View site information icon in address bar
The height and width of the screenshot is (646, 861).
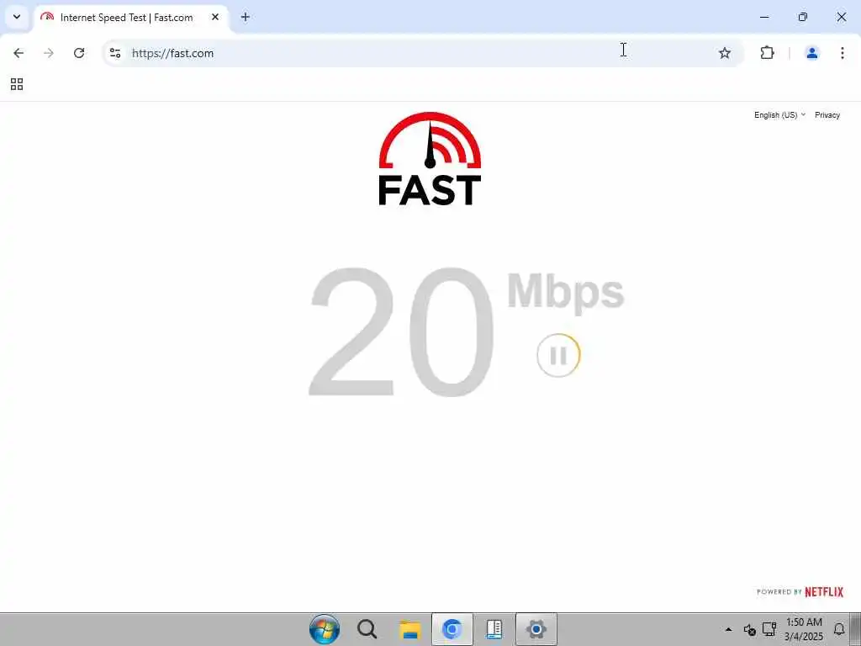coord(114,53)
